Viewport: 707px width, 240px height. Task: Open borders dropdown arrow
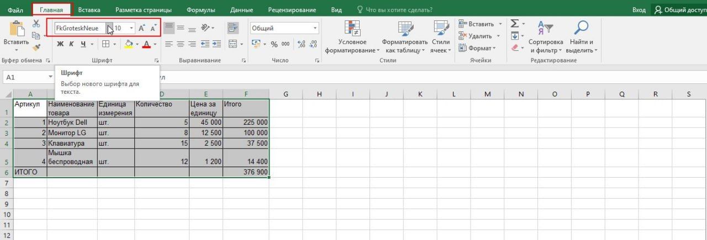tap(114, 44)
